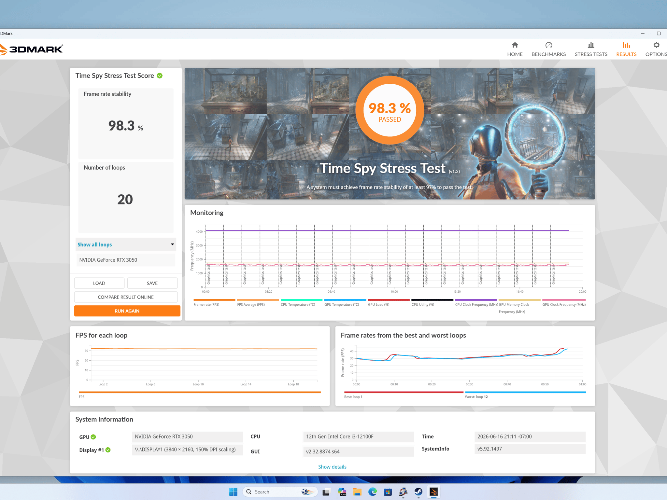Click the GPU verified green checkmark
The image size is (667, 500).
(x=93, y=437)
